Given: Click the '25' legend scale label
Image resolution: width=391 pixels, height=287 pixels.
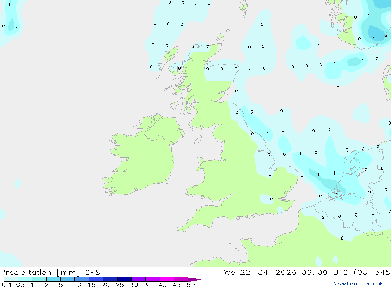Looking at the screenshot, I should pyautogui.click(x=120, y=285).
